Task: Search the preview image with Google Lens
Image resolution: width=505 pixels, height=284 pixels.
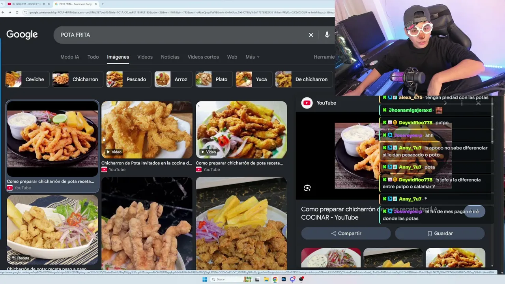Action: coord(307,188)
